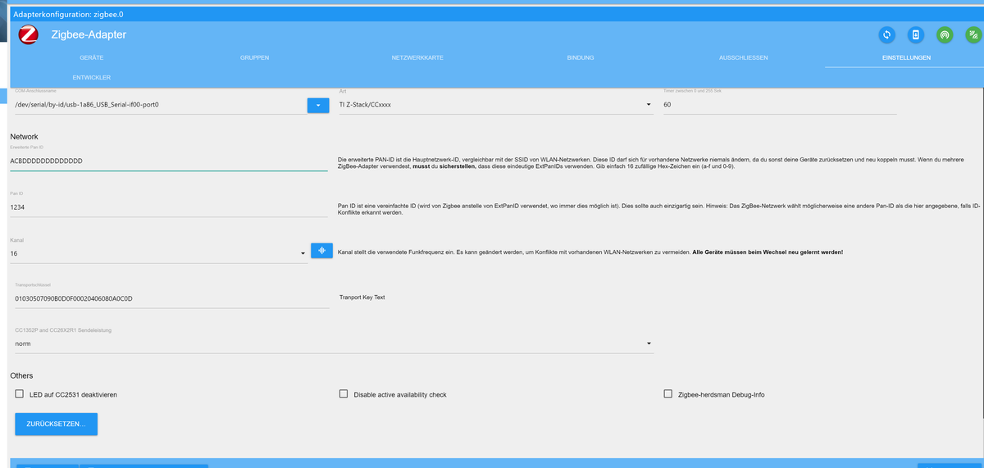Viewport: 984px width, 468px height.
Task: Click the Adapterkonfiguration: zigbee.0 title bar
Action: tap(495, 15)
